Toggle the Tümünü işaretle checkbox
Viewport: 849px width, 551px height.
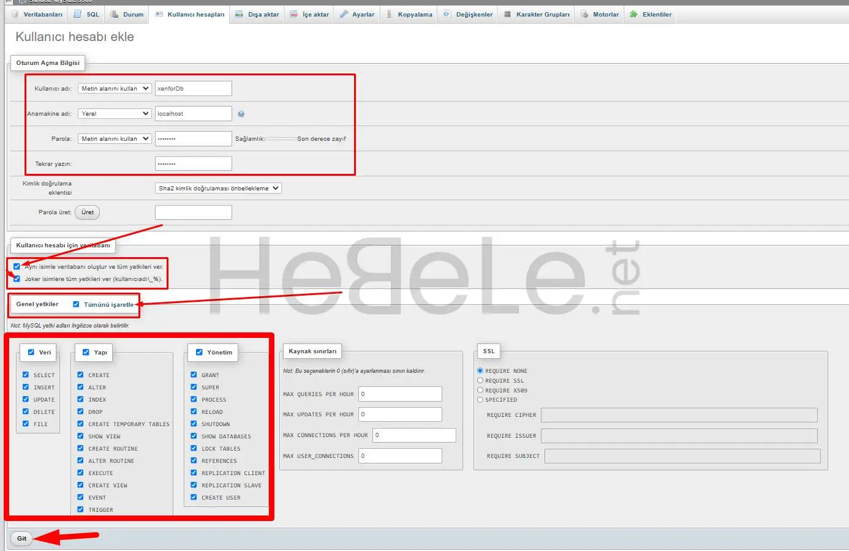pos(76,304)
